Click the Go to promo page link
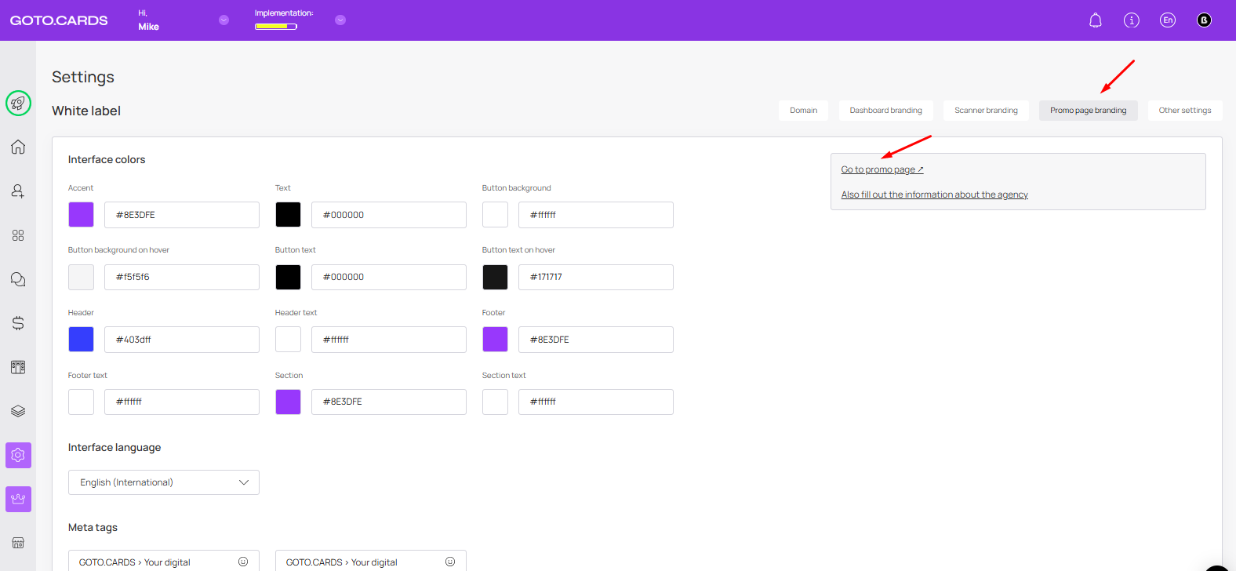 pos(882,169)
